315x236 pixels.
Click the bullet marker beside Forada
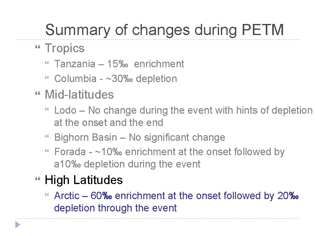coord(47,152)
